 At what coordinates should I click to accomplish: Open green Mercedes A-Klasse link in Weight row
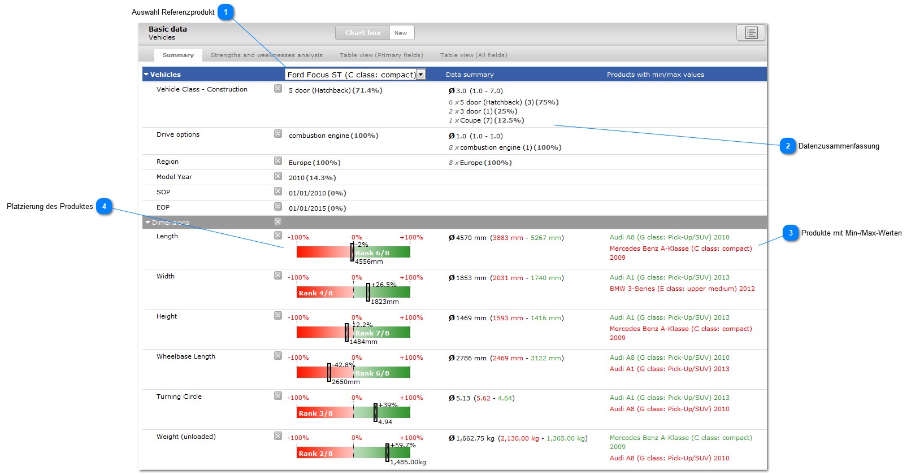coord(681,442)
